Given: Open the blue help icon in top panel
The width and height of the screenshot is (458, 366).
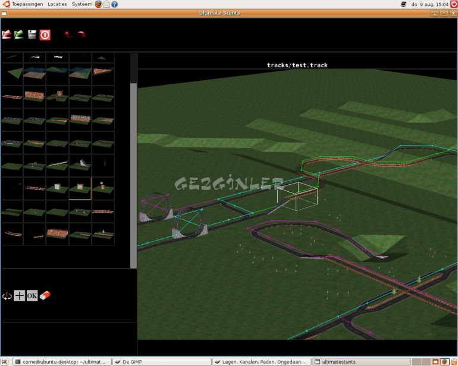Looking at the screenshot, I should (114, 4).
